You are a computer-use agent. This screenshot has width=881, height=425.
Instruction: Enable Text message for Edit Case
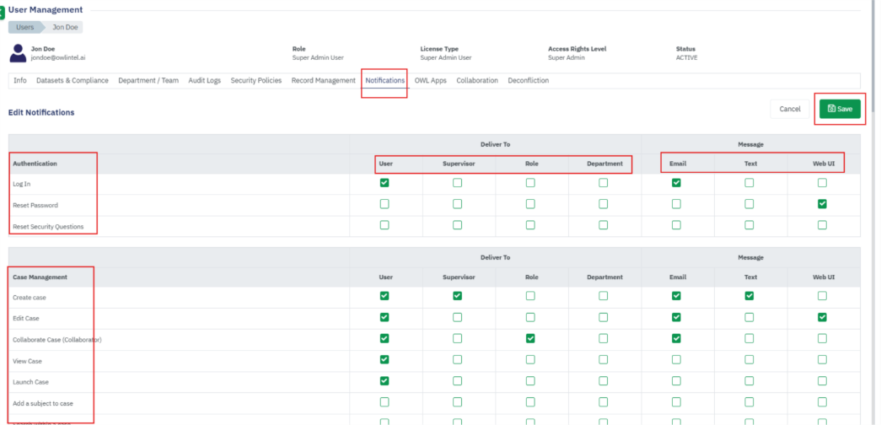(749, 317)
